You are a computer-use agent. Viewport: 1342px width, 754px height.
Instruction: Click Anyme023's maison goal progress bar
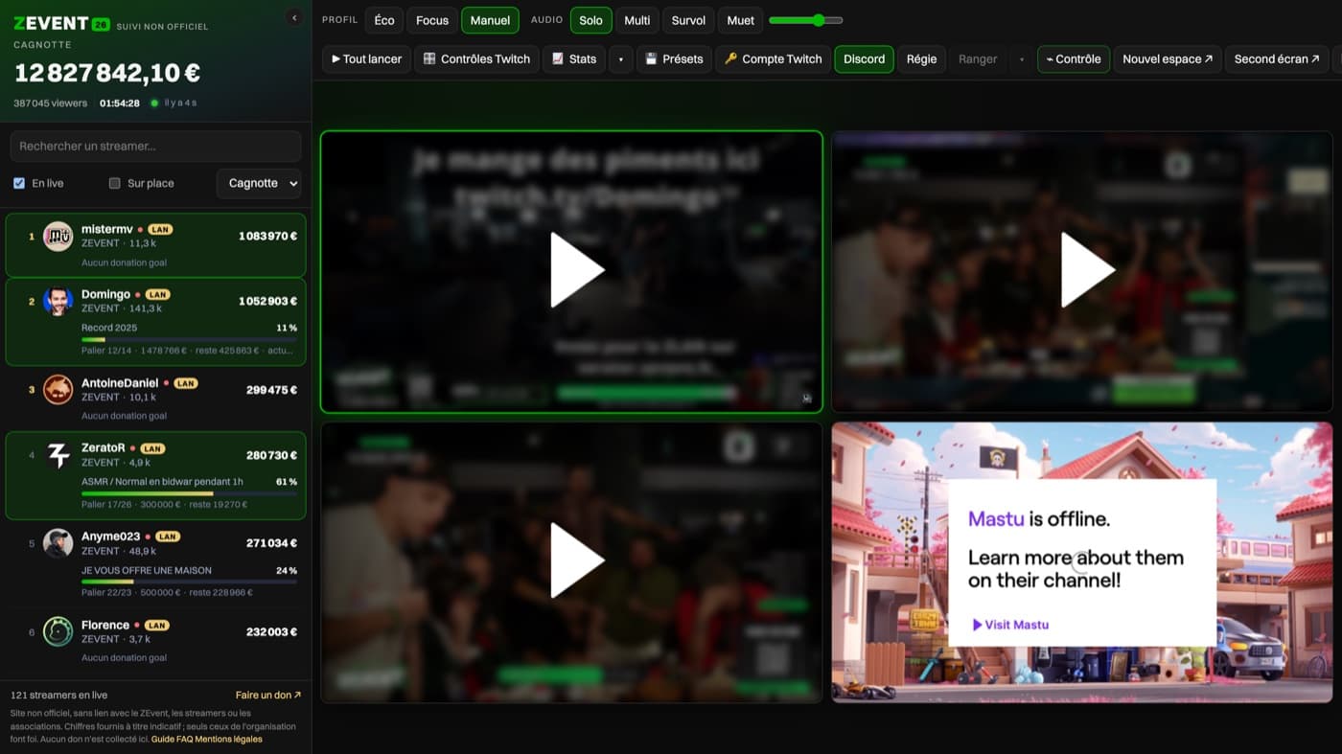[x=189, y=582]
